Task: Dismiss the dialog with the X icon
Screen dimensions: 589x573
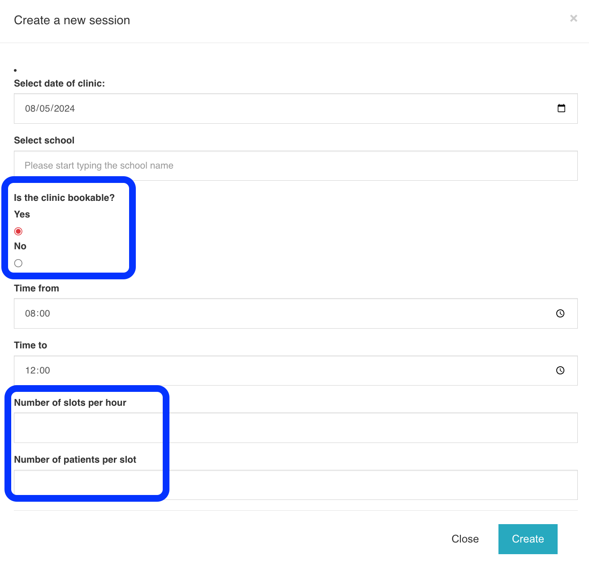Action: point(573,18)
